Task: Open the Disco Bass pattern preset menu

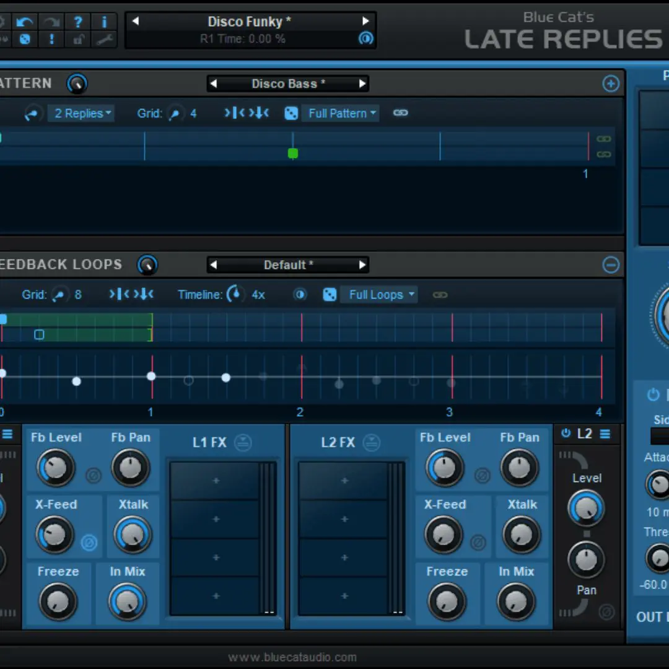Action: point(289,84)
